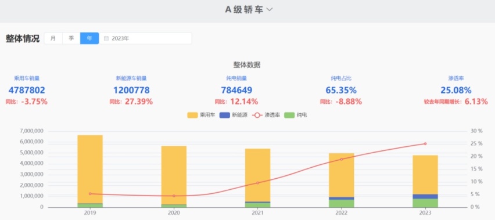This screenshot has height=220, width=495.
Task: Click the 2022 penetration rate line point
Action: tap(341, 159)
